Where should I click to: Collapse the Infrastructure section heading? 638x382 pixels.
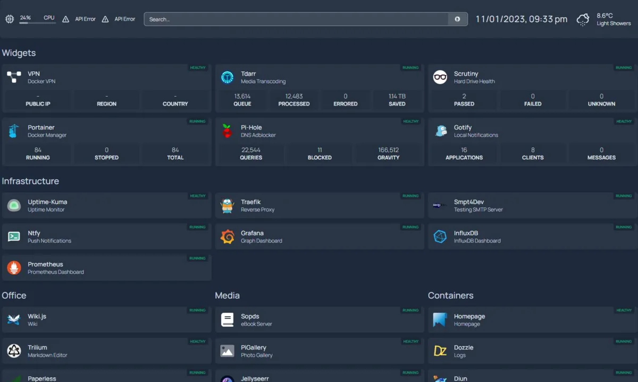30,181
